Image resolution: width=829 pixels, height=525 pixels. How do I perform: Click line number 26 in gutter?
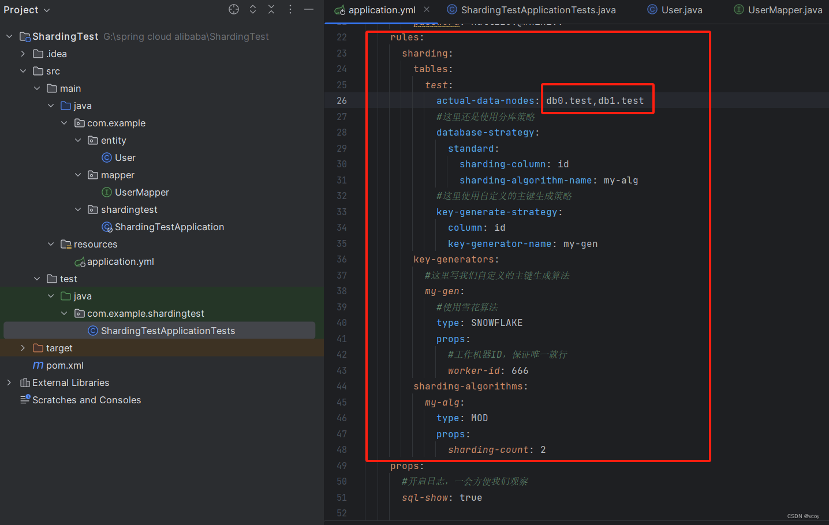pyautogui.click(x=342, y=100)
